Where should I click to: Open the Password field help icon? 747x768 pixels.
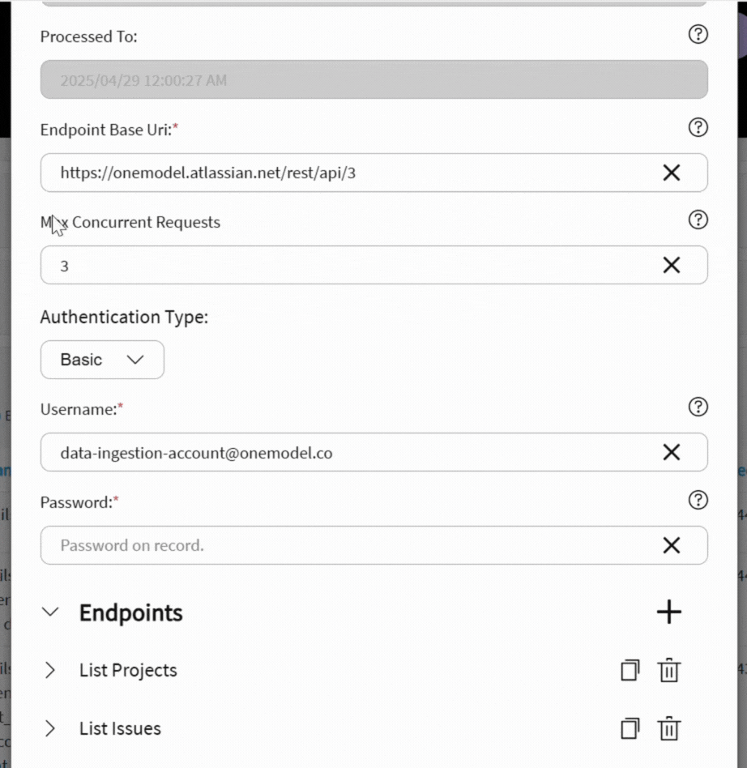pyautogui.click(x=698, y=500)
